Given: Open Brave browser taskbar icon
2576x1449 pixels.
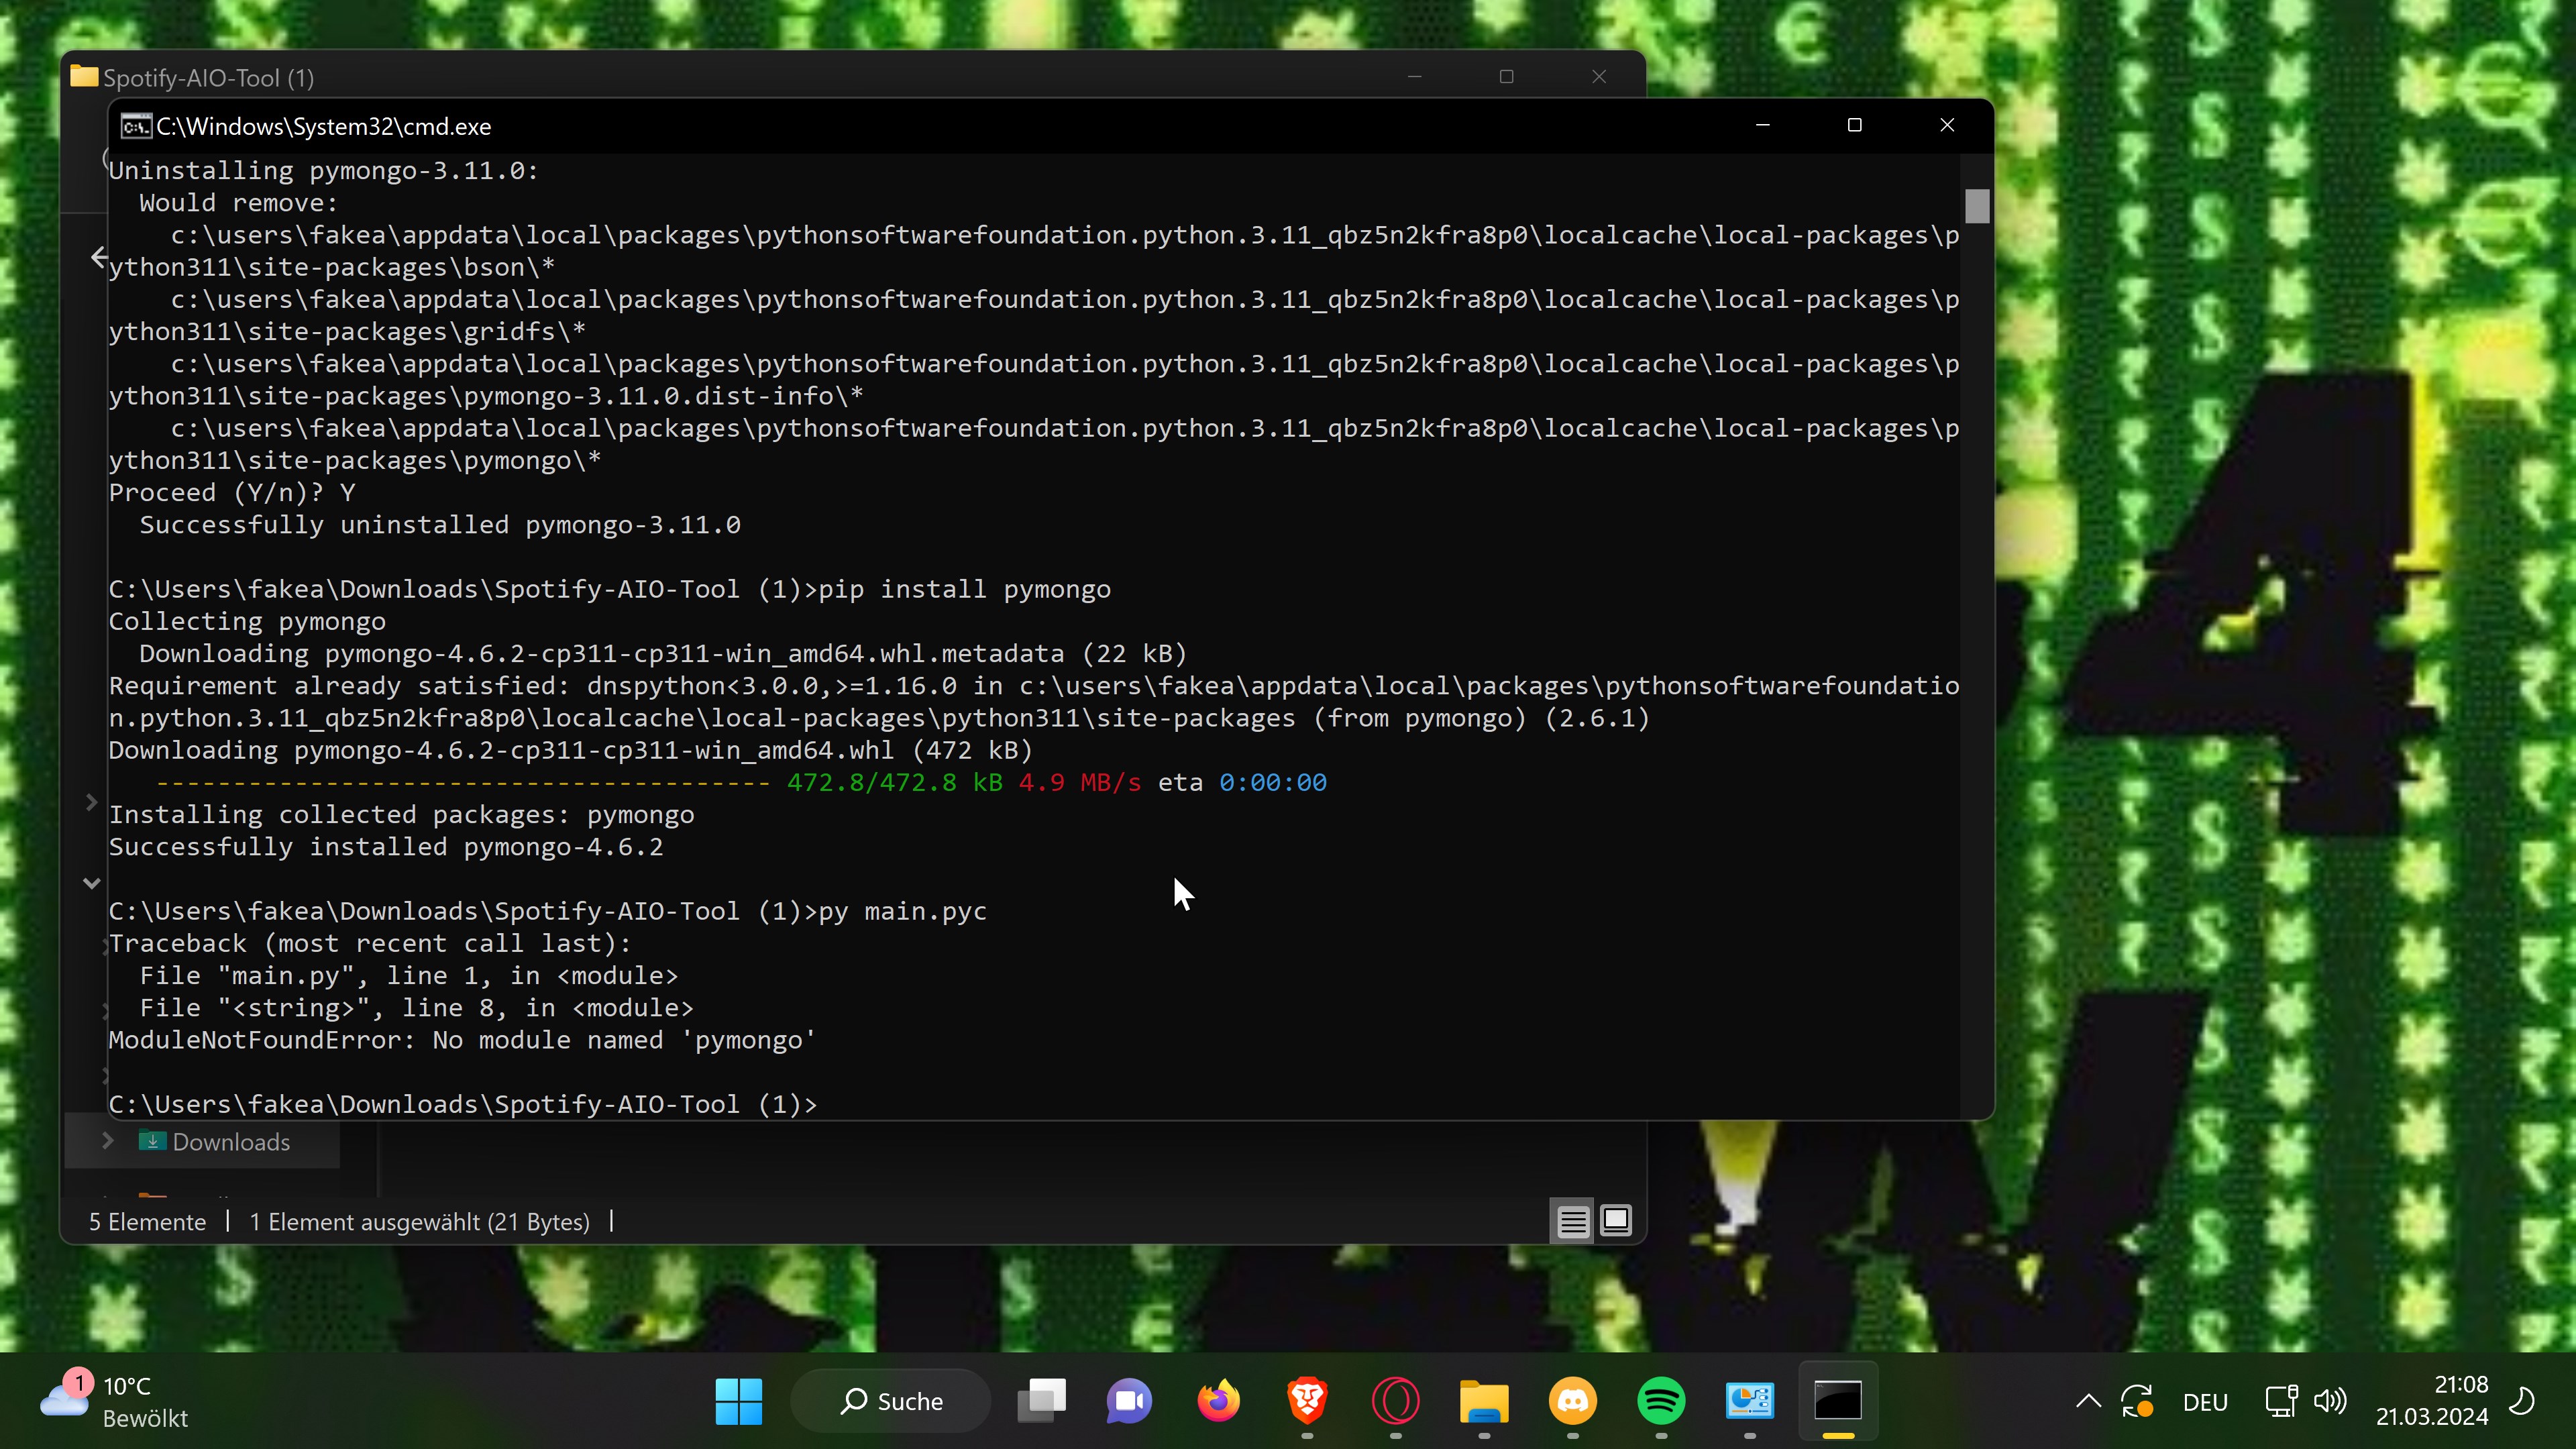Looking at the screenshot, I should pyautogui.click(x=1307, y=1400).
